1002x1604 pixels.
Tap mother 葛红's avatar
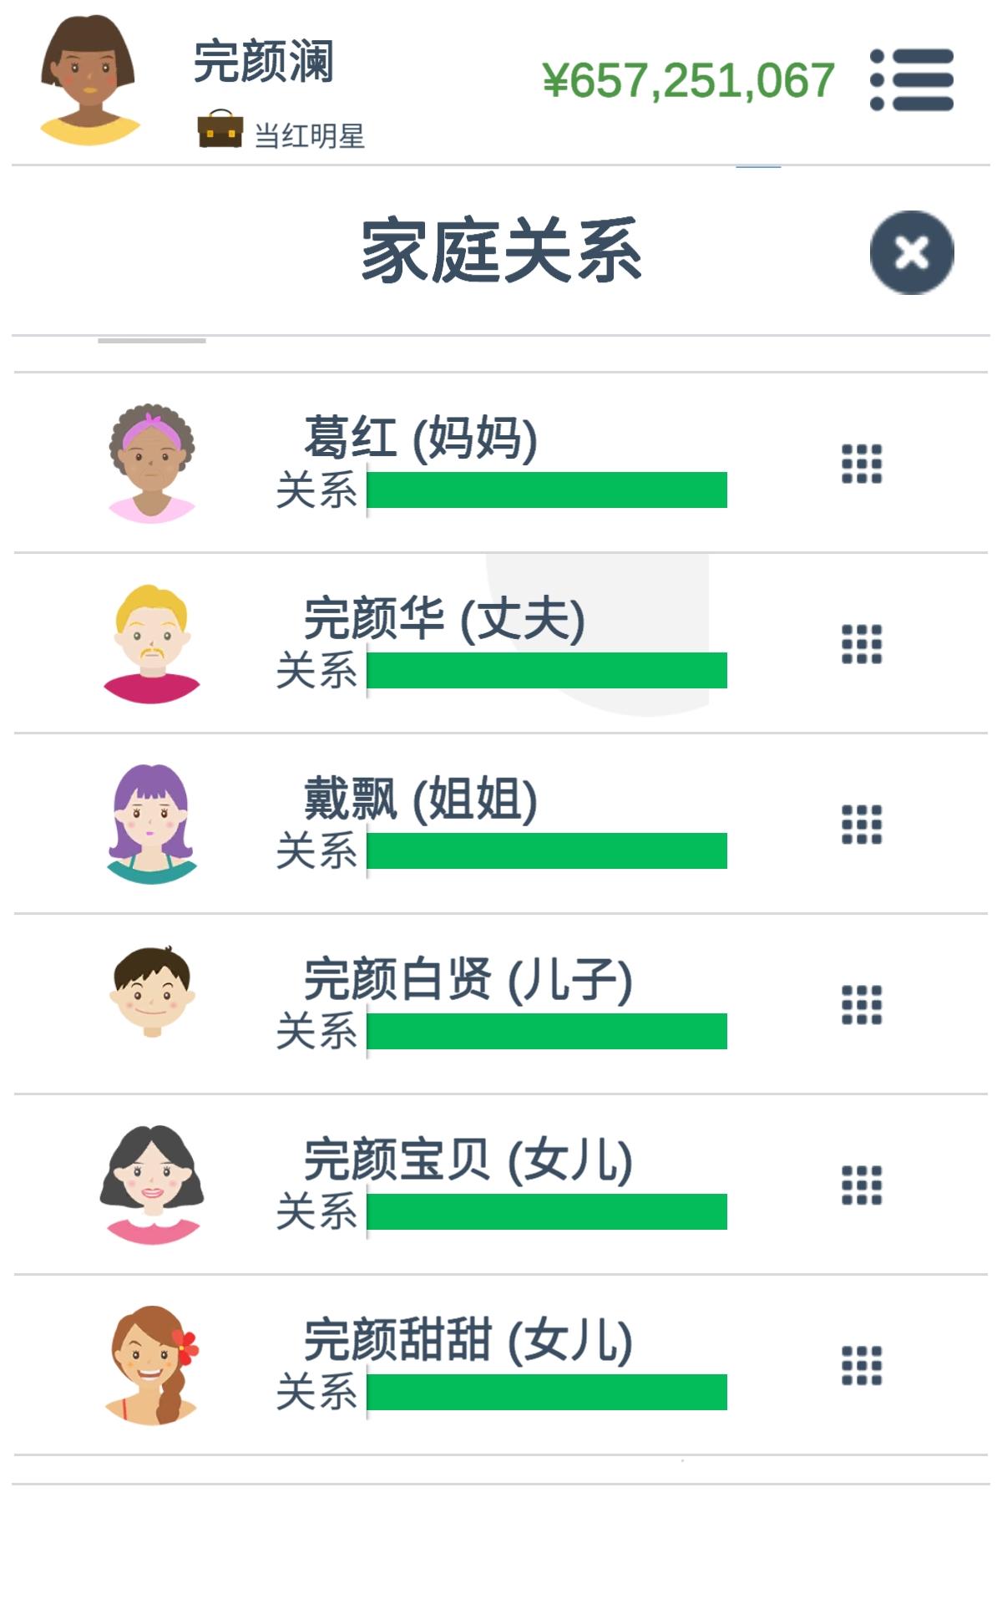pos(152,464)
